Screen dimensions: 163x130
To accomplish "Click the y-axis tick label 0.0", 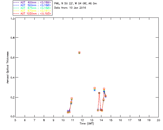I will [x=12, y=116].
